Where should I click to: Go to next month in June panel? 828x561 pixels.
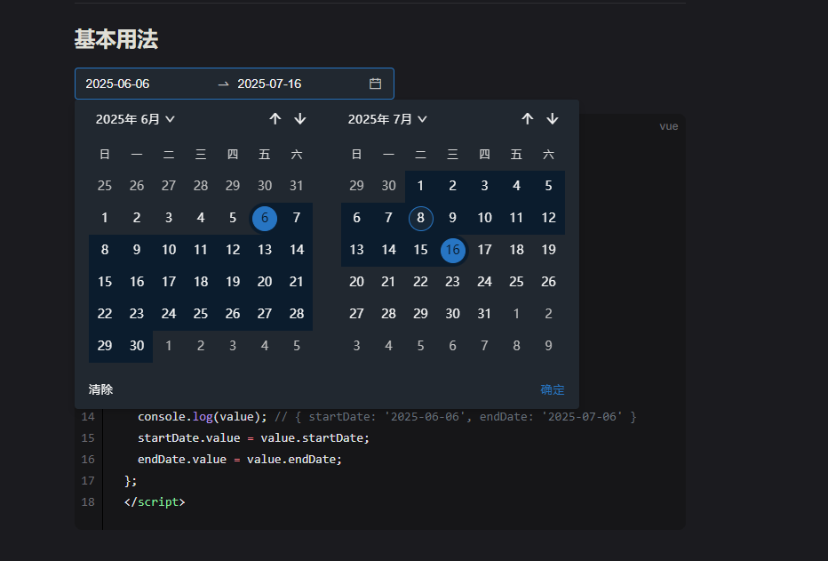click(300, 119)
